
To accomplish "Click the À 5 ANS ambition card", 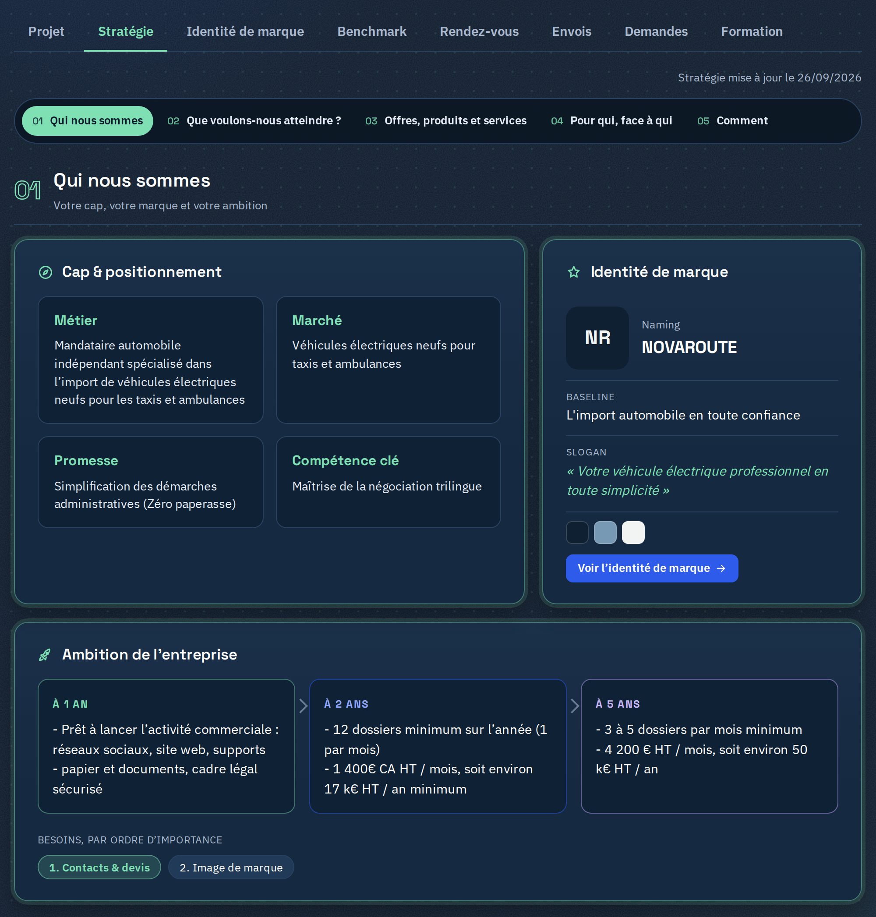I will tap(709, 746).
